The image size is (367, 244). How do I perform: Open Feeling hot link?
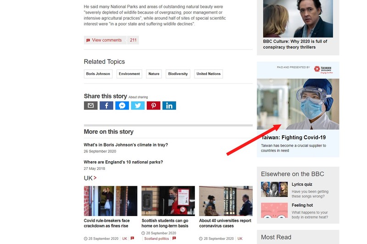[x=302, y=205]
